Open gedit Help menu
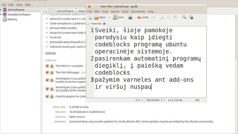 tap(151, 12)
